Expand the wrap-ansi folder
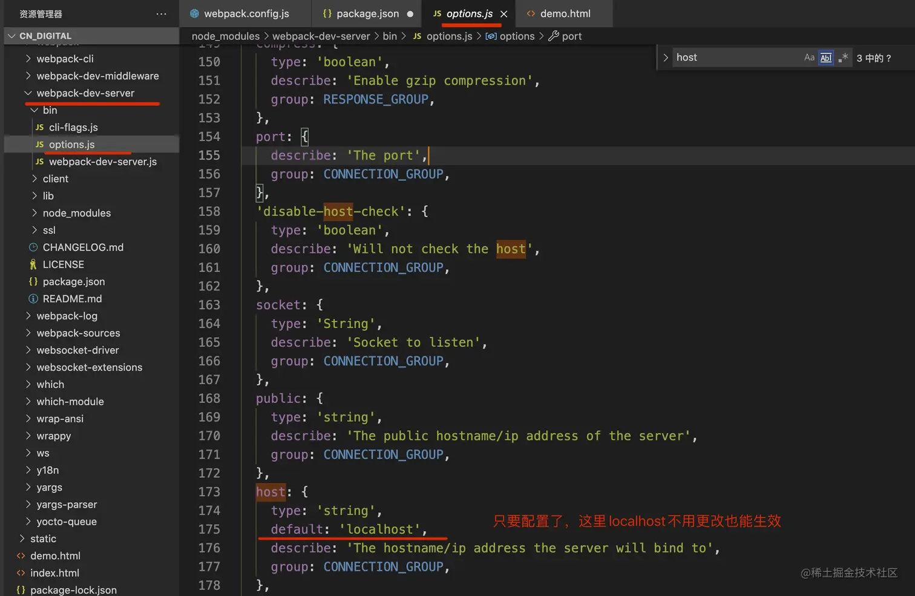 point(60,419)
